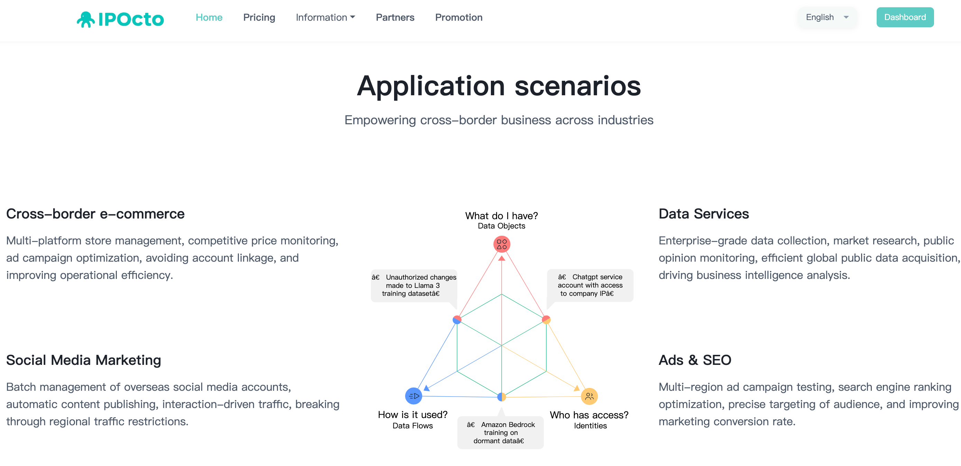Open the Pricing page
This screenshot has width=961, height=466.
(259, 18)
